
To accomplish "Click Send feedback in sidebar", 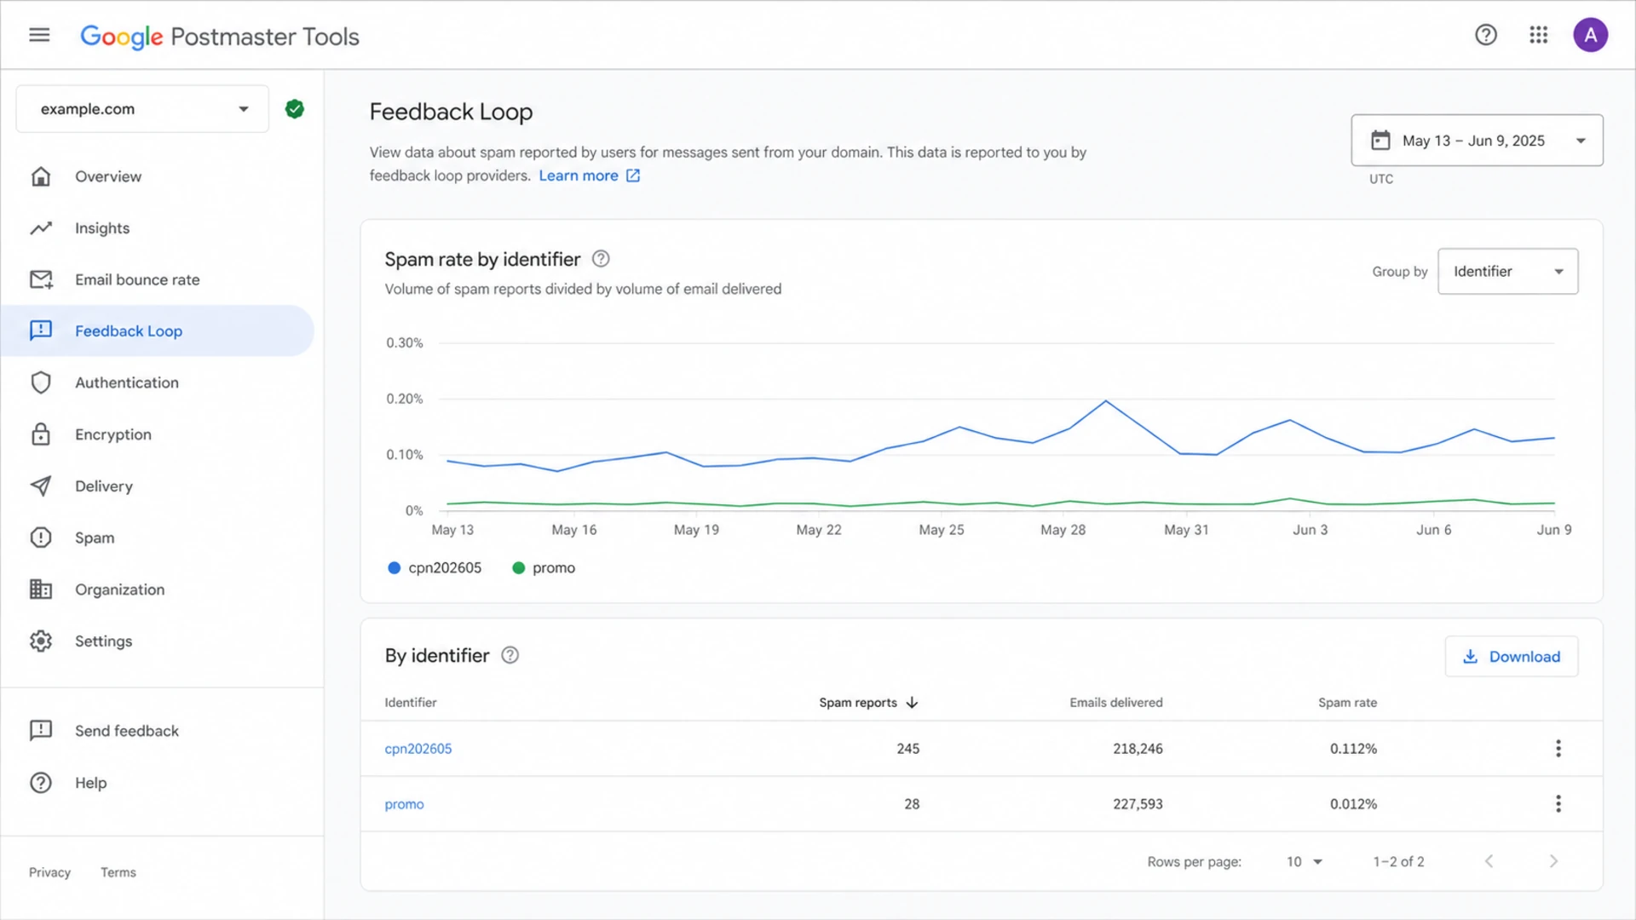I will tap(158, 731).
